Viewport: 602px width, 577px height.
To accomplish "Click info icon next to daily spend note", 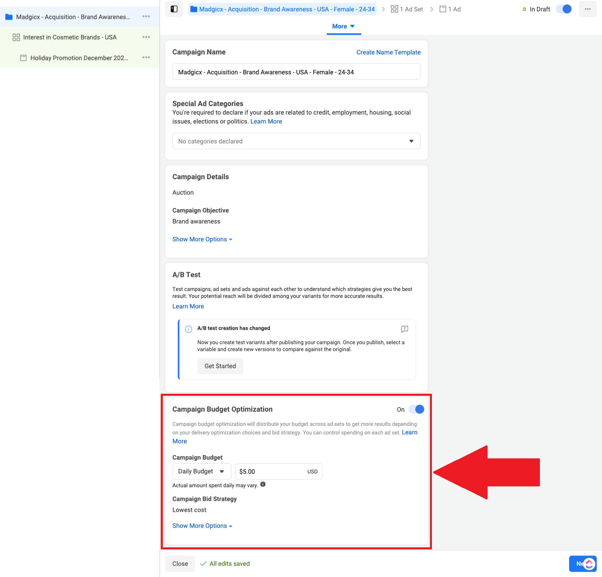I will [263, 484].
